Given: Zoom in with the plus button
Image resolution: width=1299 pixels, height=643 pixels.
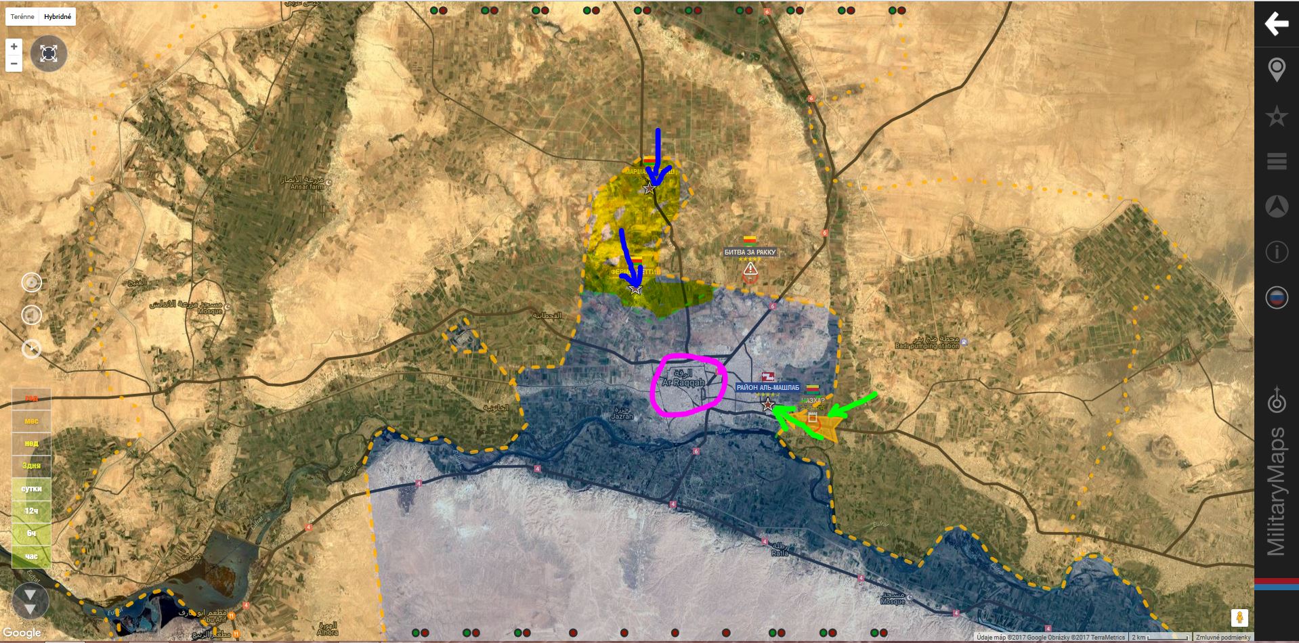Looking at the screenshot, I should point(14,47).
